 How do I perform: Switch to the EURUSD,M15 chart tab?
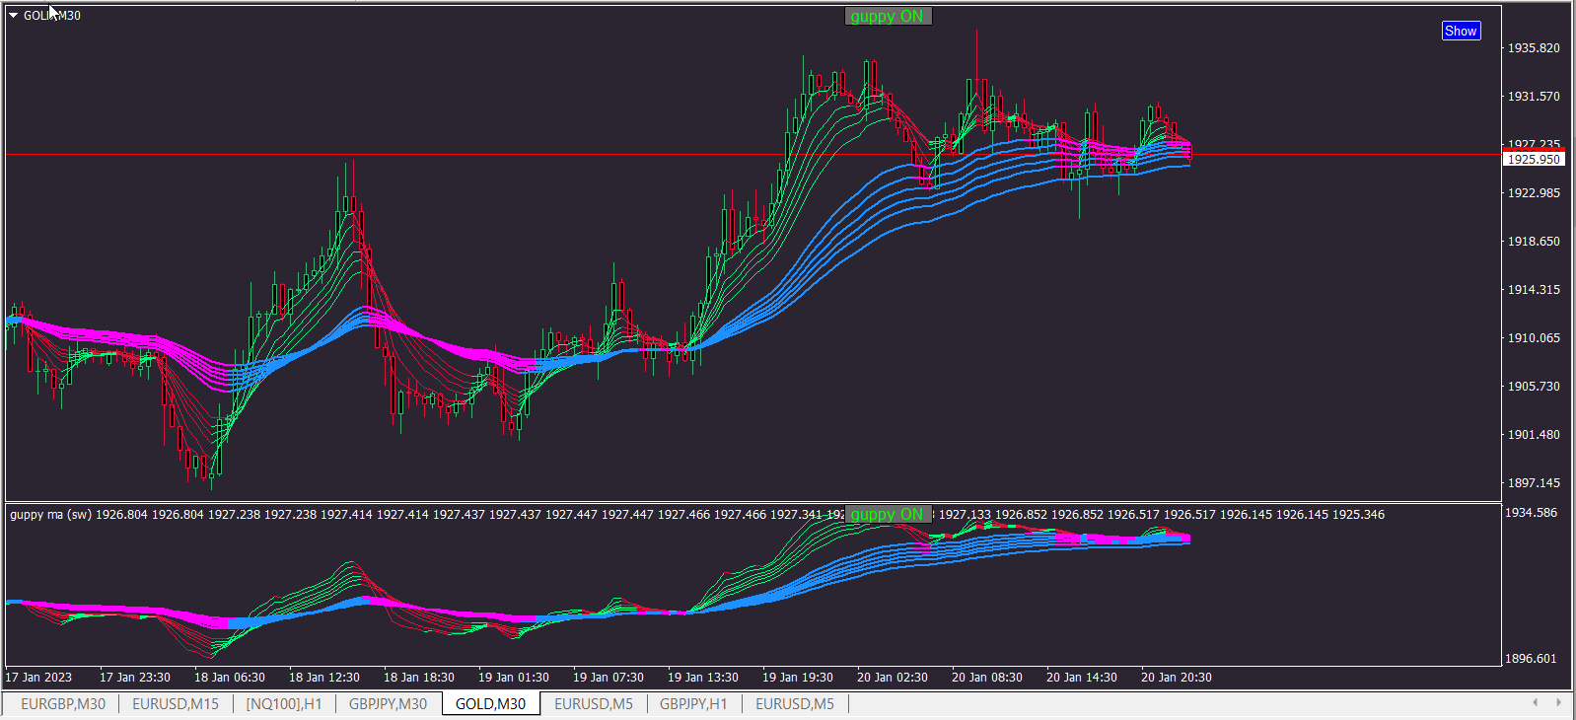[x=176, y=704]
